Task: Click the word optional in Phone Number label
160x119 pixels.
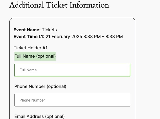Action: pyautogui.click(x=56, y=87)
